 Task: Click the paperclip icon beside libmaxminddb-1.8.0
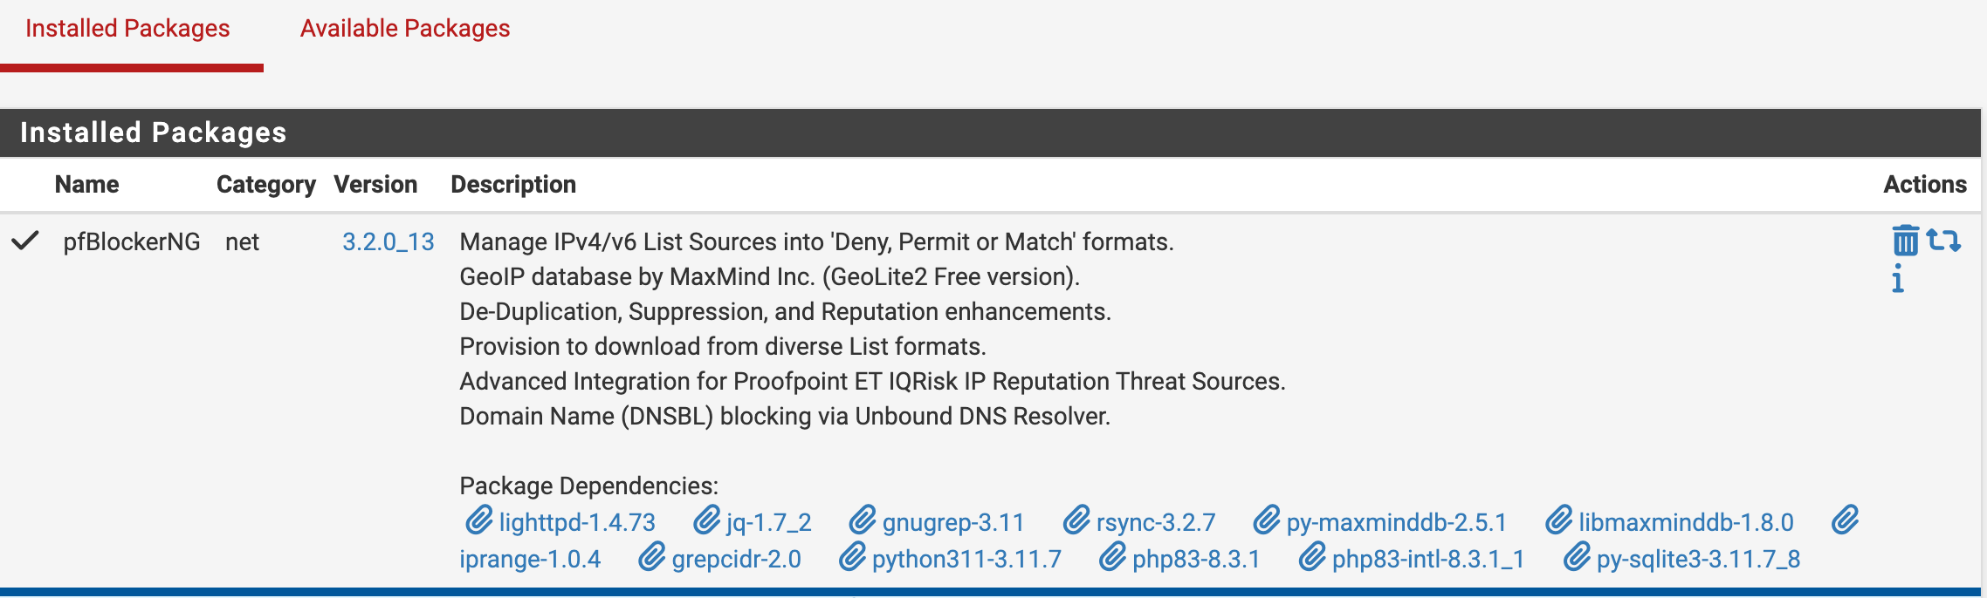pos(1558,521)
